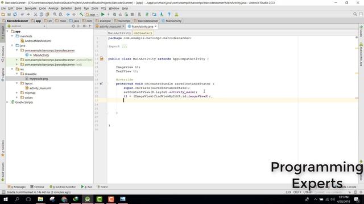This screenshot has width=364, height=204.
Task: Open the VCS menu
Action: click(x=104, y=8)
